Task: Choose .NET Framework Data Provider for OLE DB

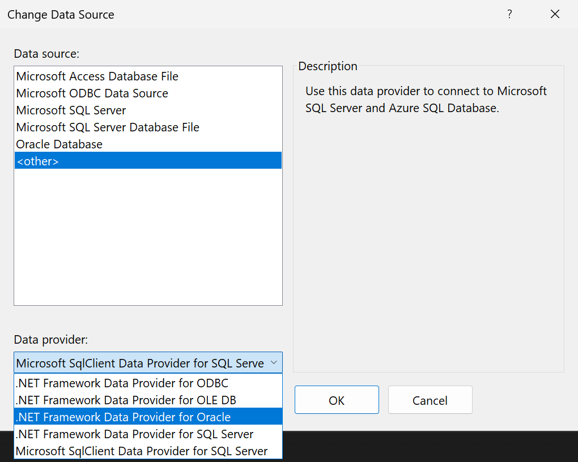Action: coord(125,400)
